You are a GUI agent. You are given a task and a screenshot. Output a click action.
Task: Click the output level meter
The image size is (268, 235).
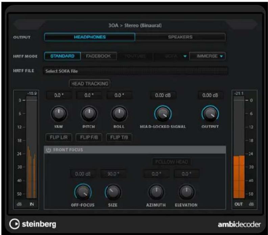pyautogui.click(x=239, y=147)
